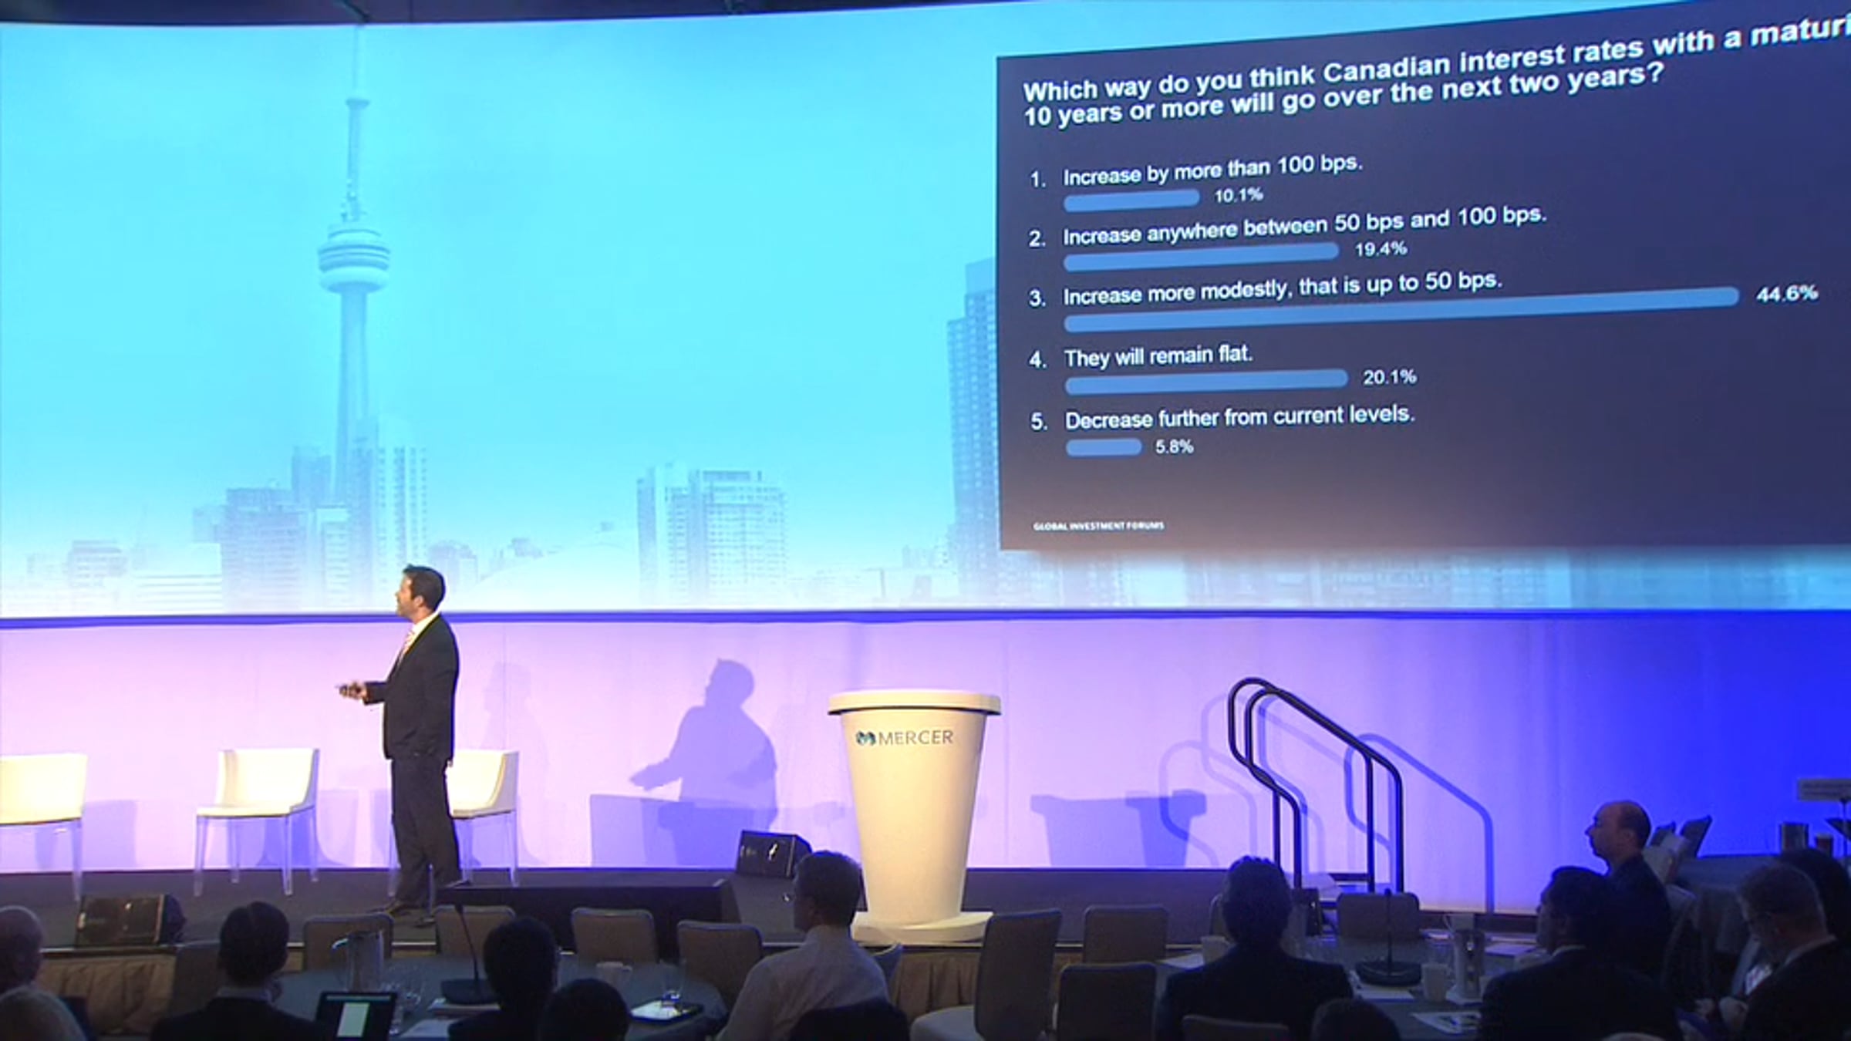
Task: Select option 5: Decrease further from current levels
Action: pyautogui.click(x=1239, y=418)
